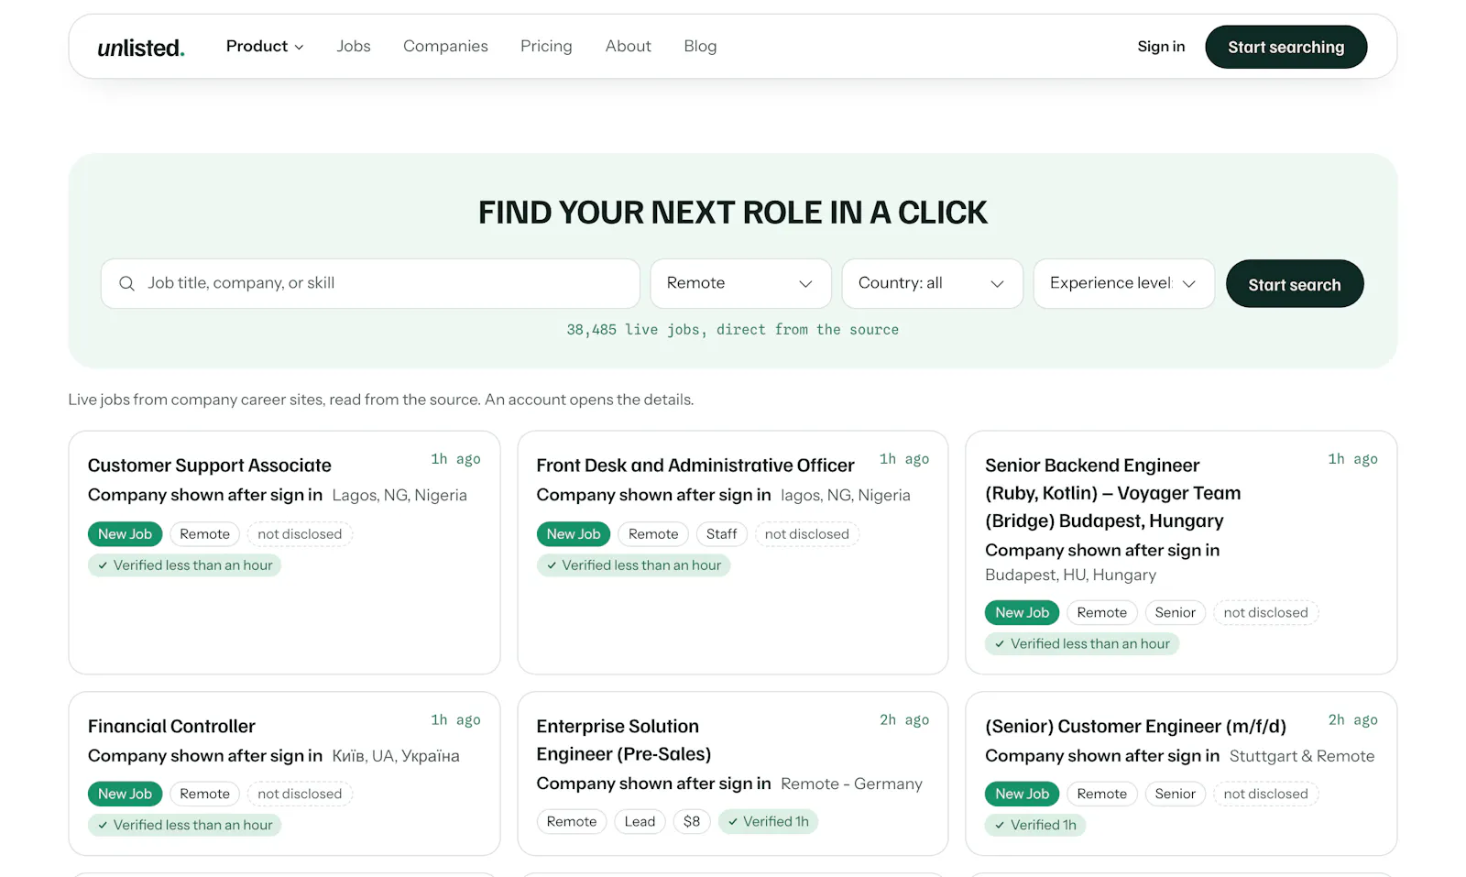Viewport: 1466px width, 877px height.
Task: Click '1h ago' on Financial Controller card
Action: pyautogui.click(x=455, y=720)
